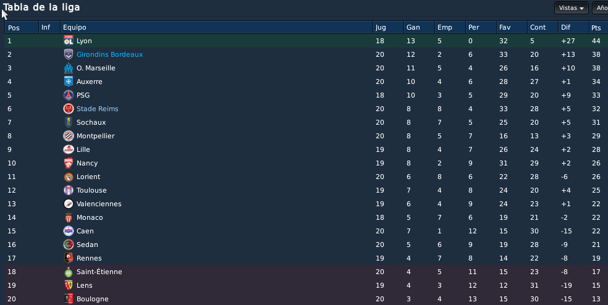Open the Stade Reims team link
The width and height of the screenshot is (608, 305).
tap(98, 109)
